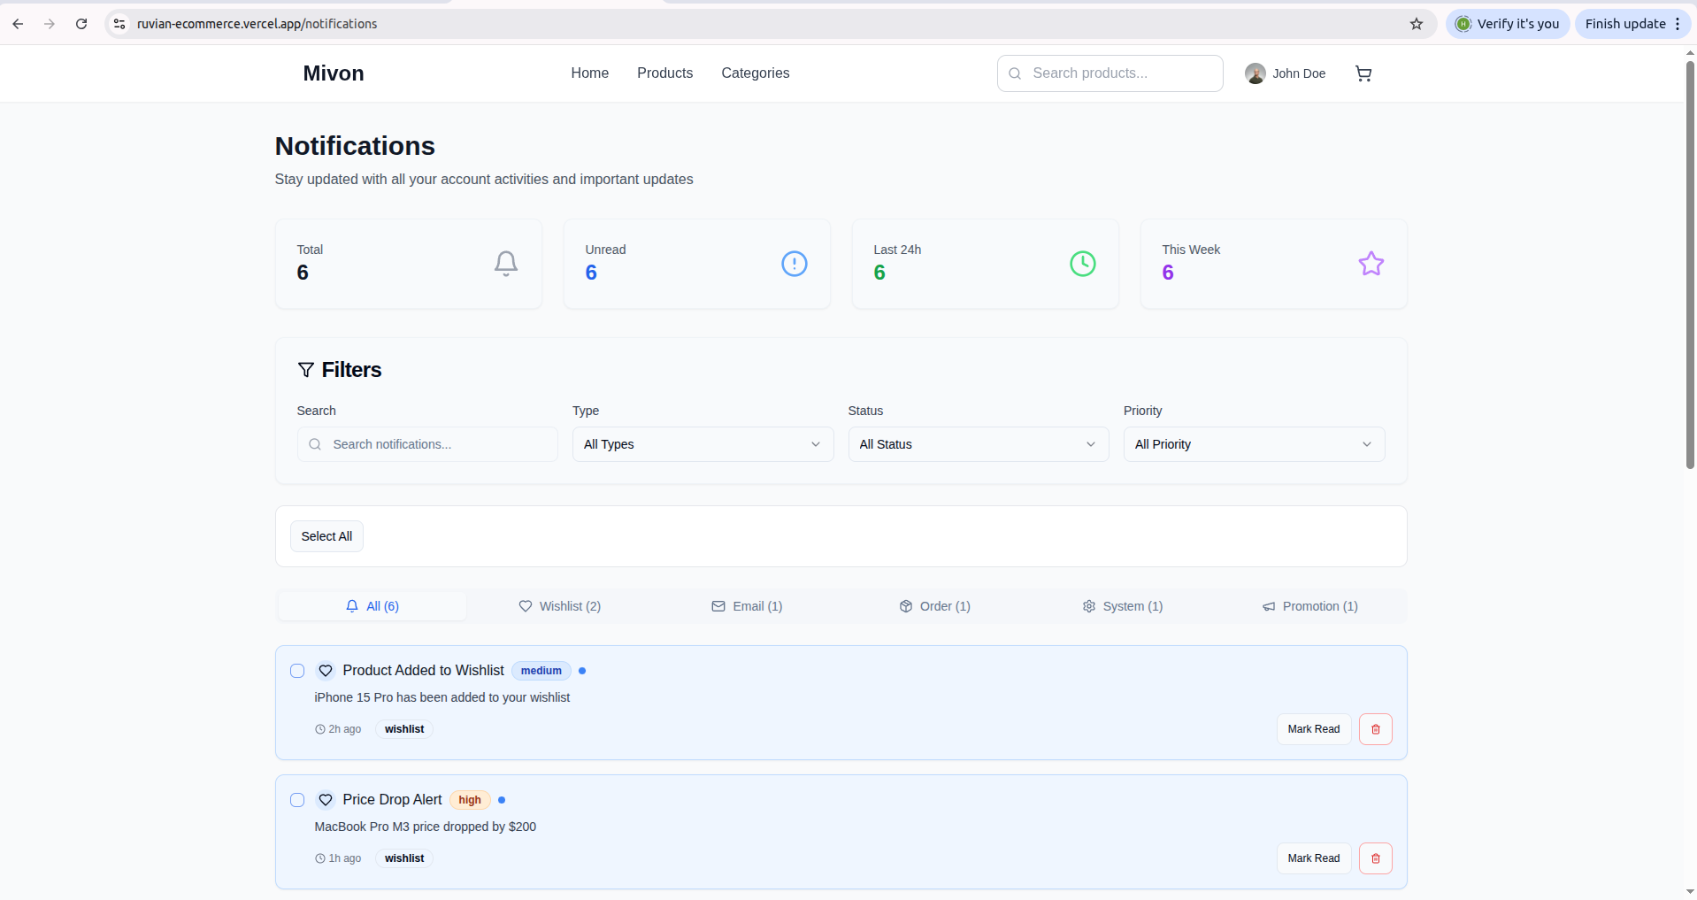Screen dimensions: 1697x900
Task: Click John Doe's avatar picture
Action: coord(1255,73)
